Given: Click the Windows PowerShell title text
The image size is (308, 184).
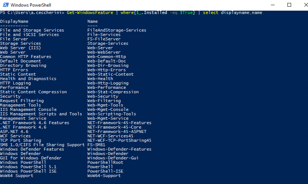Looking at the screenshot, I should pos(31,5).
